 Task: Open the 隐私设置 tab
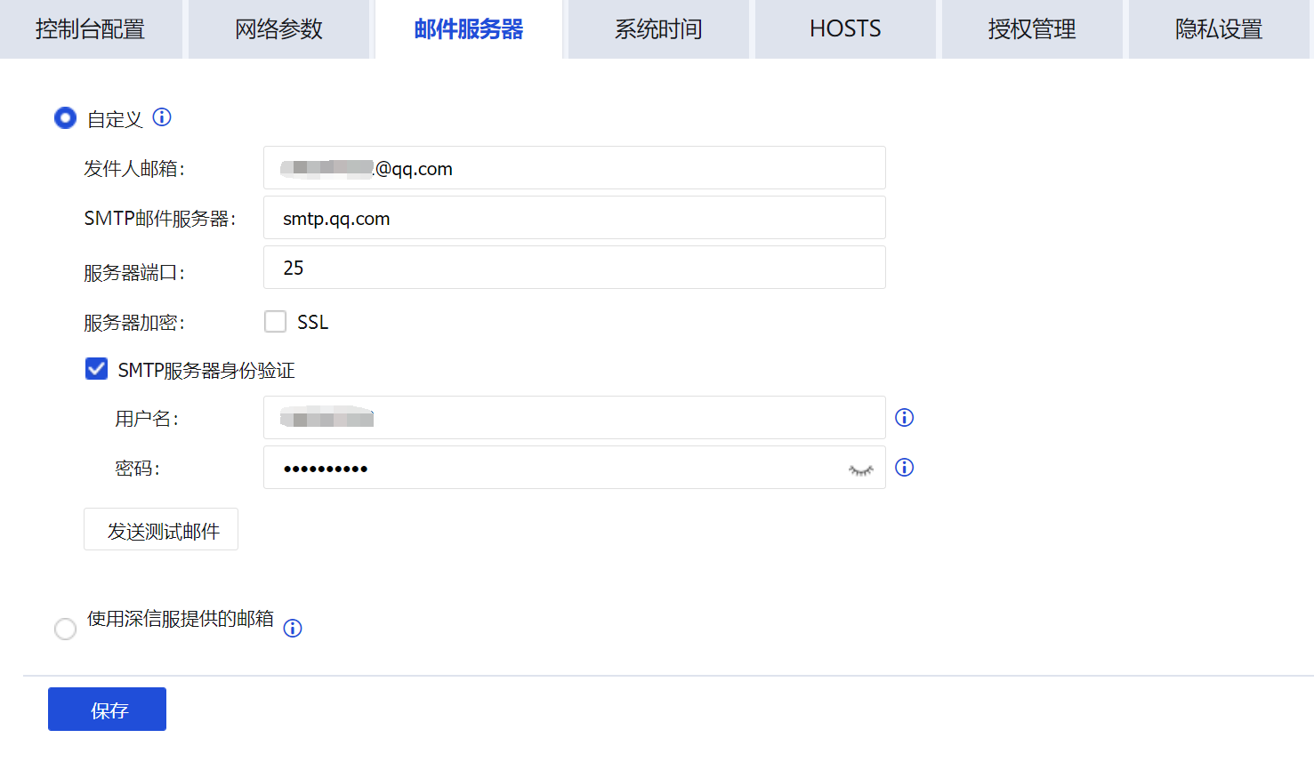[x=1219, y=29]
